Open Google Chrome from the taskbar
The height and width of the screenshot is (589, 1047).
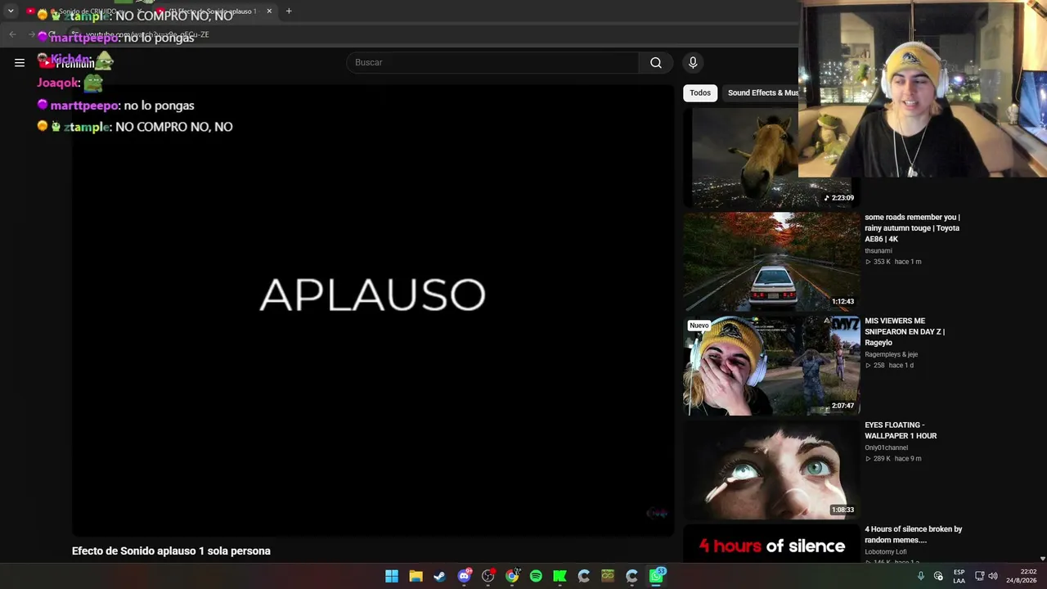pyautogui.click(x=512, y=576)
